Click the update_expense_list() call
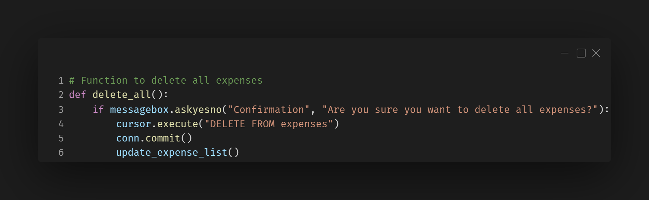Screen dimensions: 649x200 pos(177,153)
